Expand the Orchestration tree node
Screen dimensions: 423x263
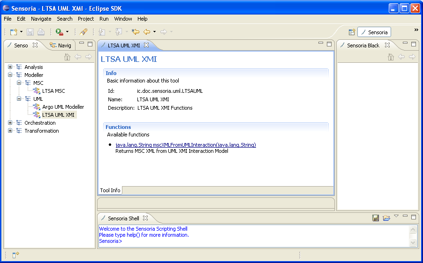click(10, 123)
